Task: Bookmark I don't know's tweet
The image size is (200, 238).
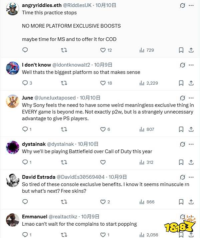Action: (x=181, y=83)
